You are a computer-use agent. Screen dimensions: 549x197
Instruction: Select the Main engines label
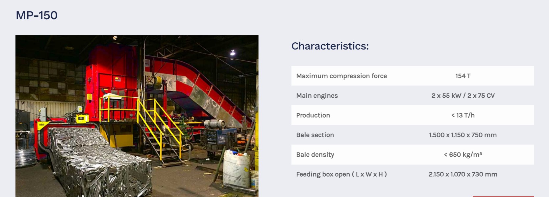tap(317, 96)
